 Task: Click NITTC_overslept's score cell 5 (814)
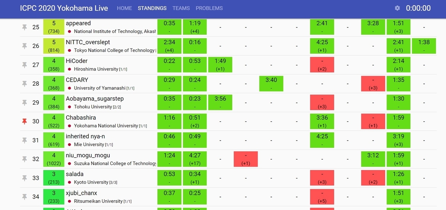(54, 46)
